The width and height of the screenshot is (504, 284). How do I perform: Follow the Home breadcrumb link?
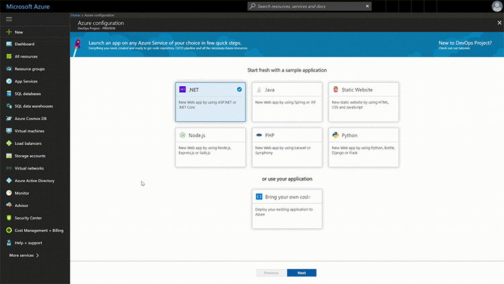point(75,15)
